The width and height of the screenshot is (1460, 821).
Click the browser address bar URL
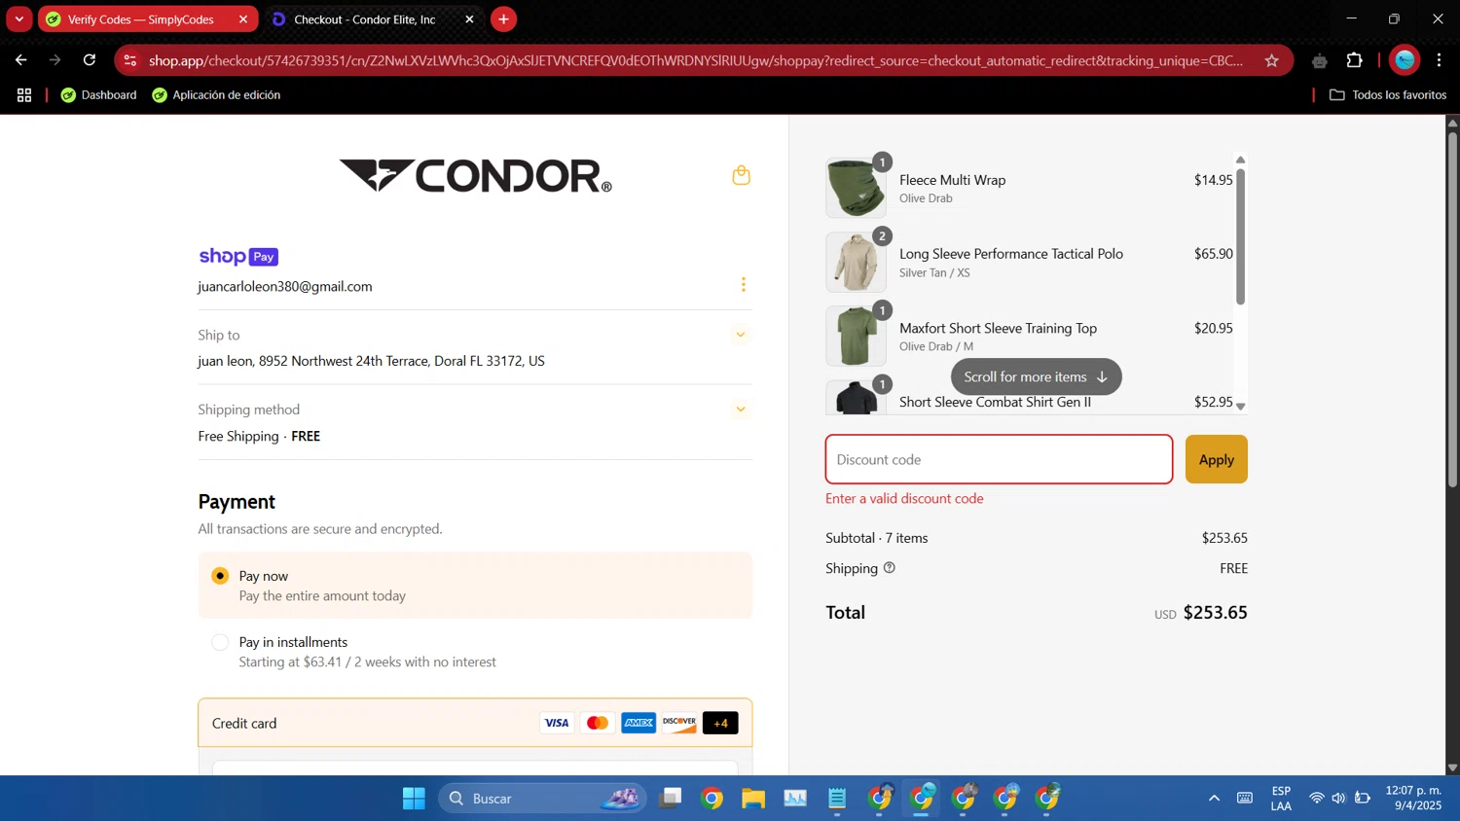point(696,60)
